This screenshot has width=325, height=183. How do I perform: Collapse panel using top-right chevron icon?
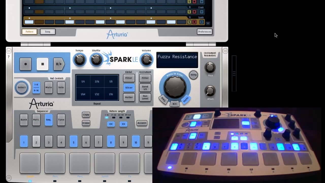coord(225,51)
